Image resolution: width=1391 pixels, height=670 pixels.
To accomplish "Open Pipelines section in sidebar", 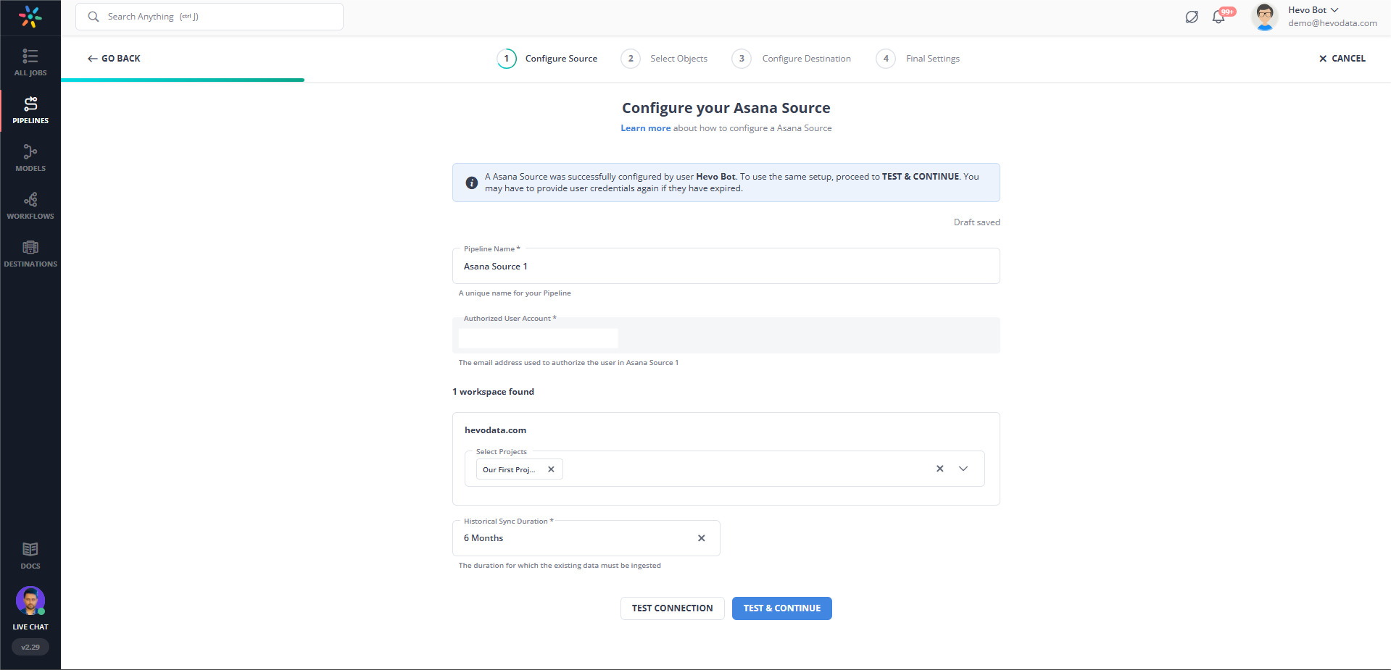I will [30, 110].
